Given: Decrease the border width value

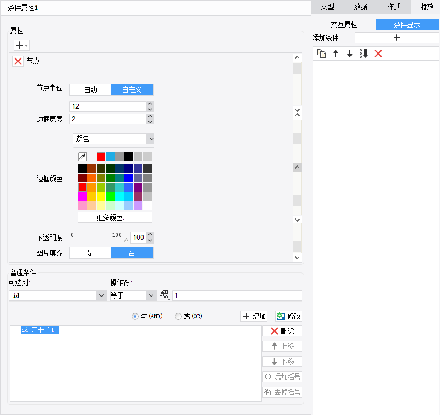Looking at the screenshot, I should point(150,122).
